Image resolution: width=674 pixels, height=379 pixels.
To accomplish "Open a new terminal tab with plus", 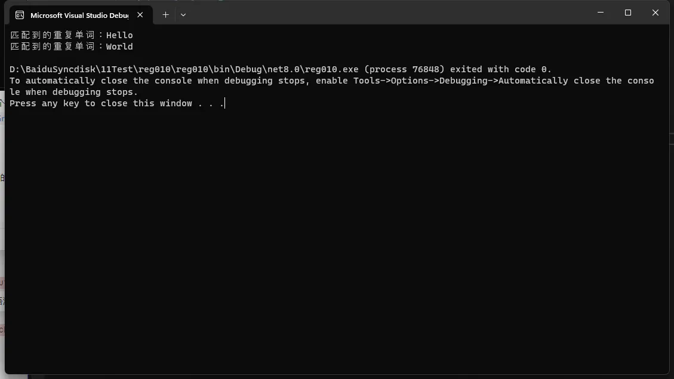I will [x=165, y=14].
